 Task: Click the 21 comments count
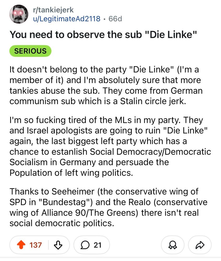(x=97, y=245)
